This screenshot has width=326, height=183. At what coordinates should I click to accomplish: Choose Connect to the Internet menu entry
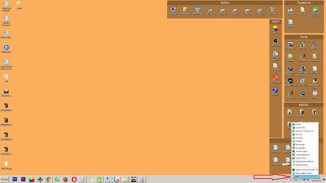305,131
